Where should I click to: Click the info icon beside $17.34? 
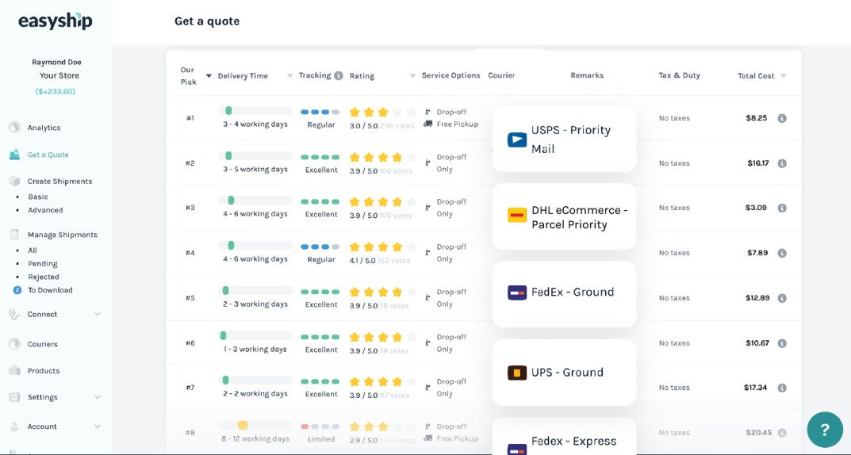[782, 388]
